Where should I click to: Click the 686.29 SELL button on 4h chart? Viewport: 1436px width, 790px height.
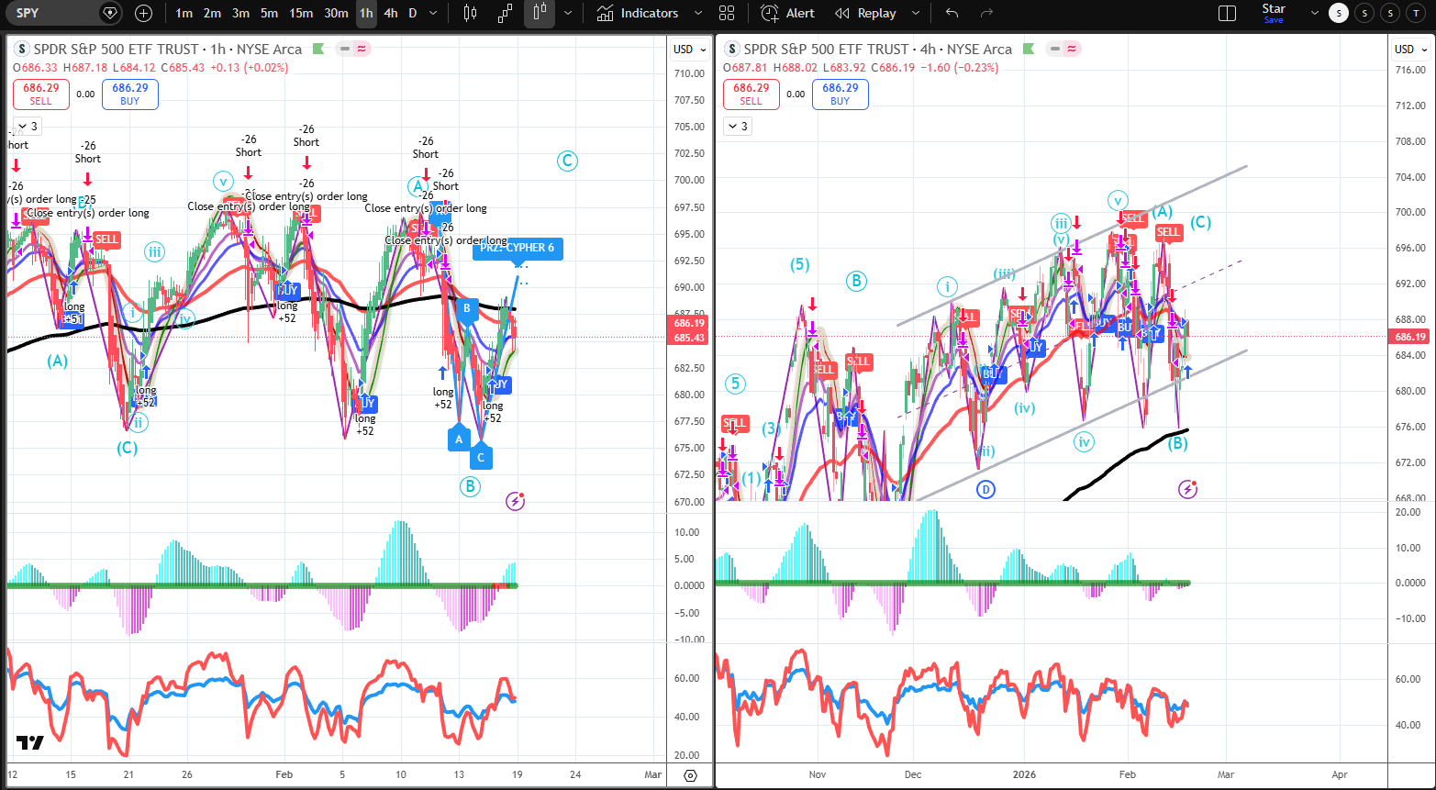pyautogui.click(x=751, y=94)
